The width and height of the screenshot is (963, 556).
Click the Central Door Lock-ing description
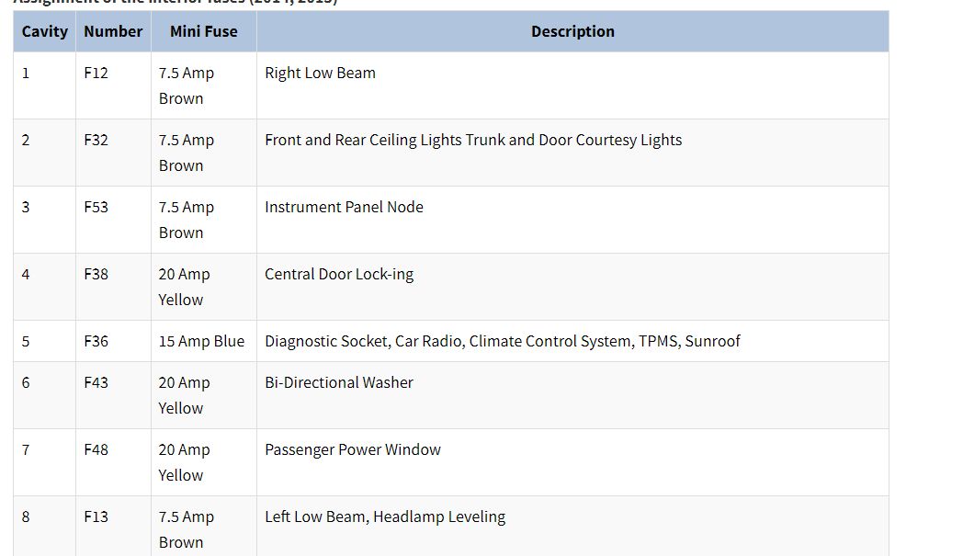[x=339, y=275]
